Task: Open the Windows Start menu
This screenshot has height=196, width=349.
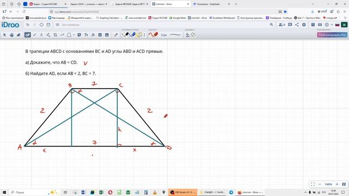Action: [x=4, y=192]
